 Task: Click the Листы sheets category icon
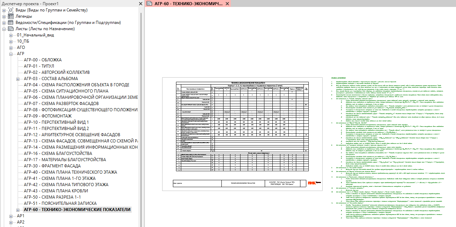pos(10,29)
